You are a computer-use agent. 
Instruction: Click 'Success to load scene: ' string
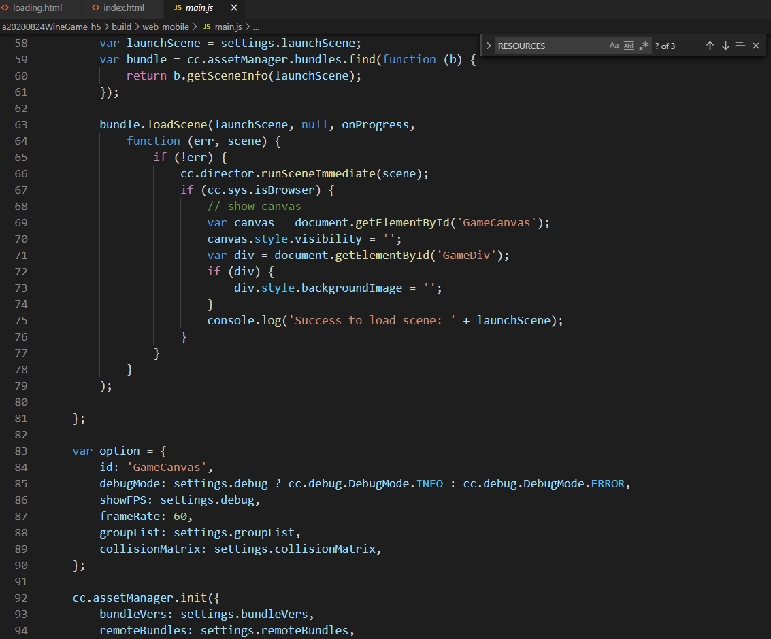pos(372,321)
